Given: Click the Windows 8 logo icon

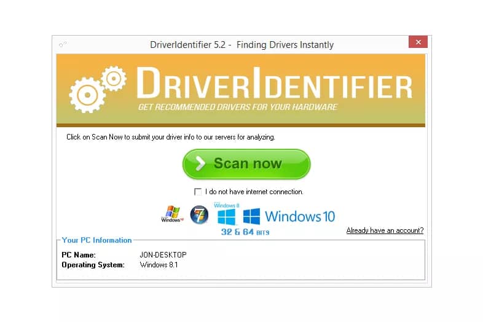Looking at the screenshot, I should [227, 214].
